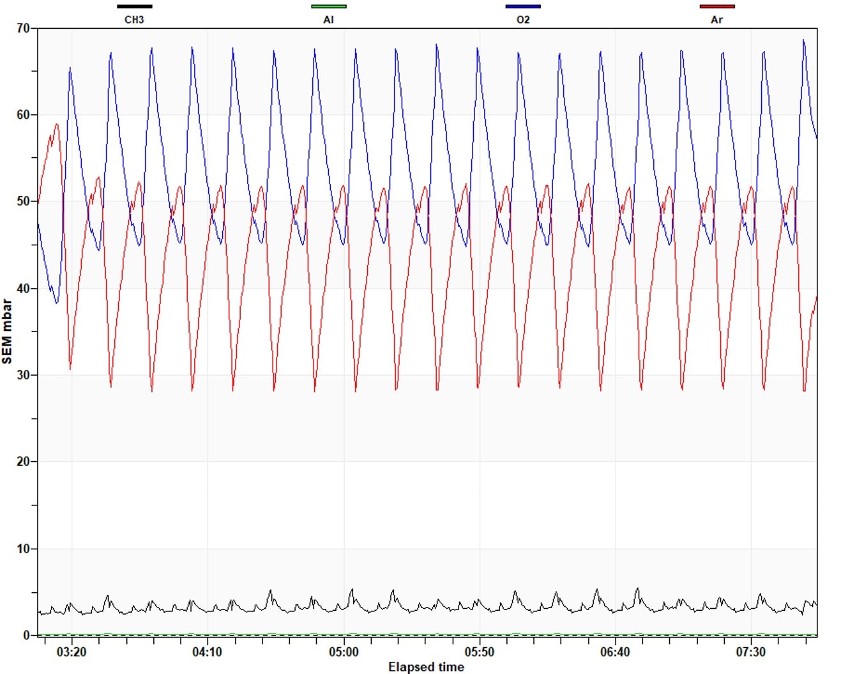The width and height of the screenshot is (841, 674).
Task: Select the Al legend label
Action: (x=328, y=20)
